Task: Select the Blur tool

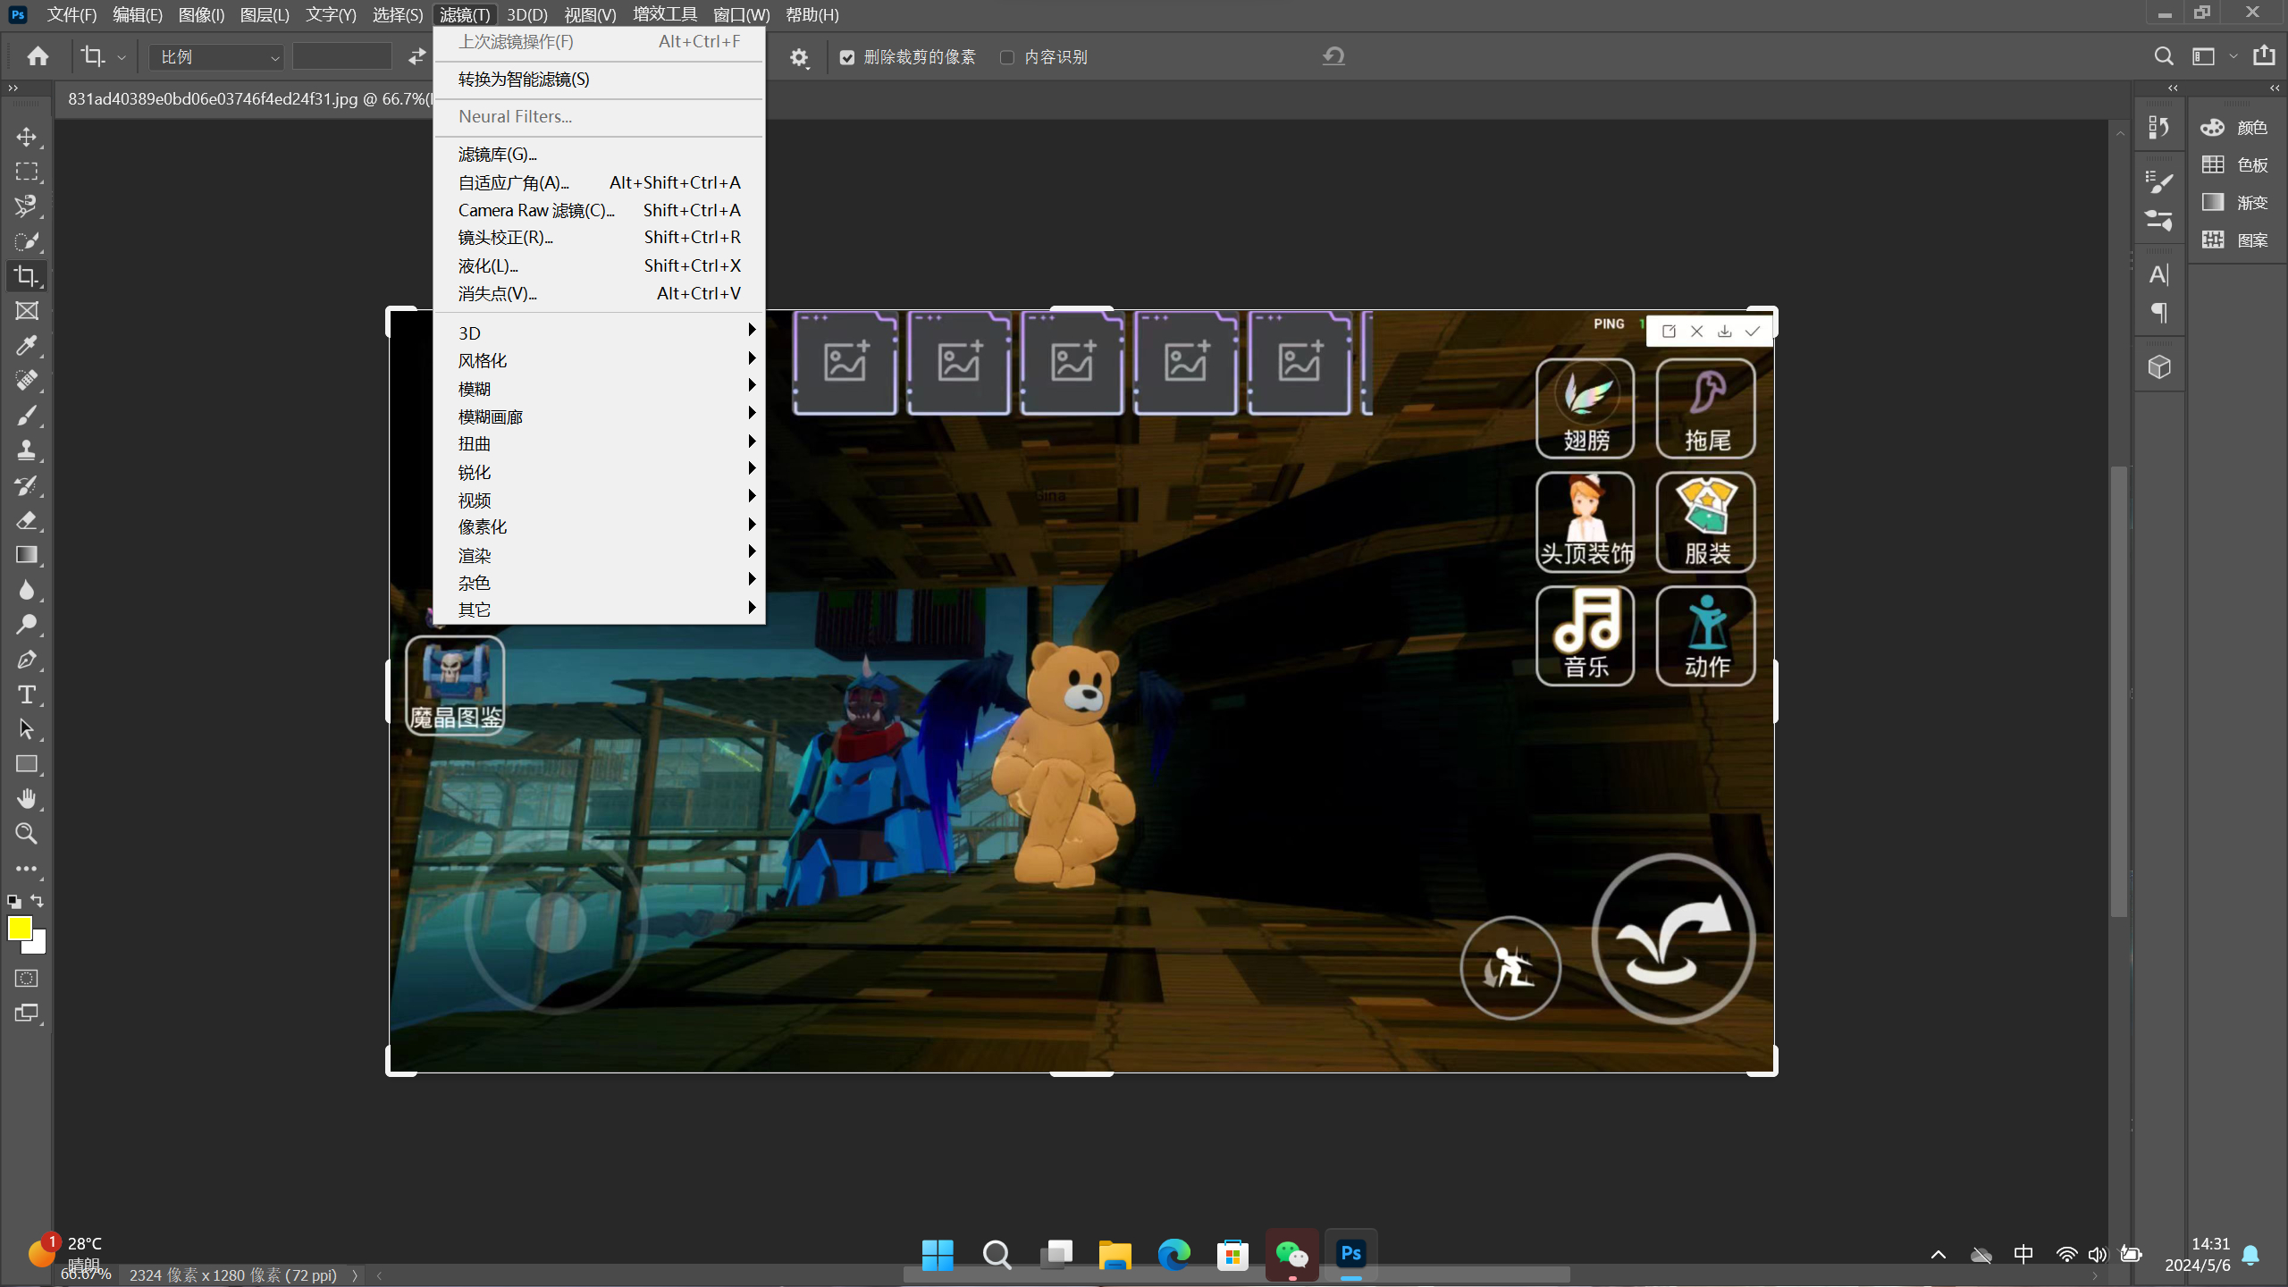Action: click(x=27, y=590)
